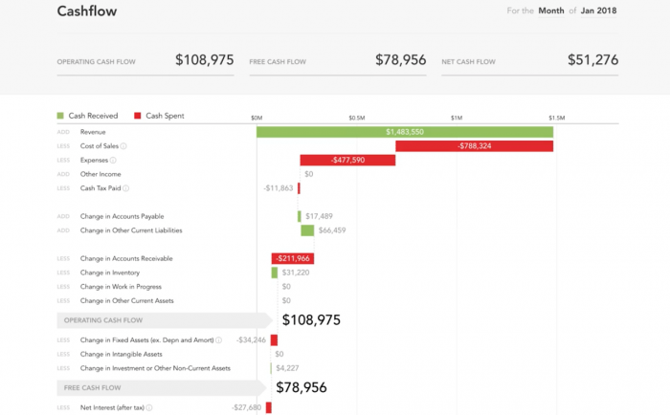670x415 pixels.
Task: Click the Change in Other Current Assets label
Action: [x=127, y=300]
